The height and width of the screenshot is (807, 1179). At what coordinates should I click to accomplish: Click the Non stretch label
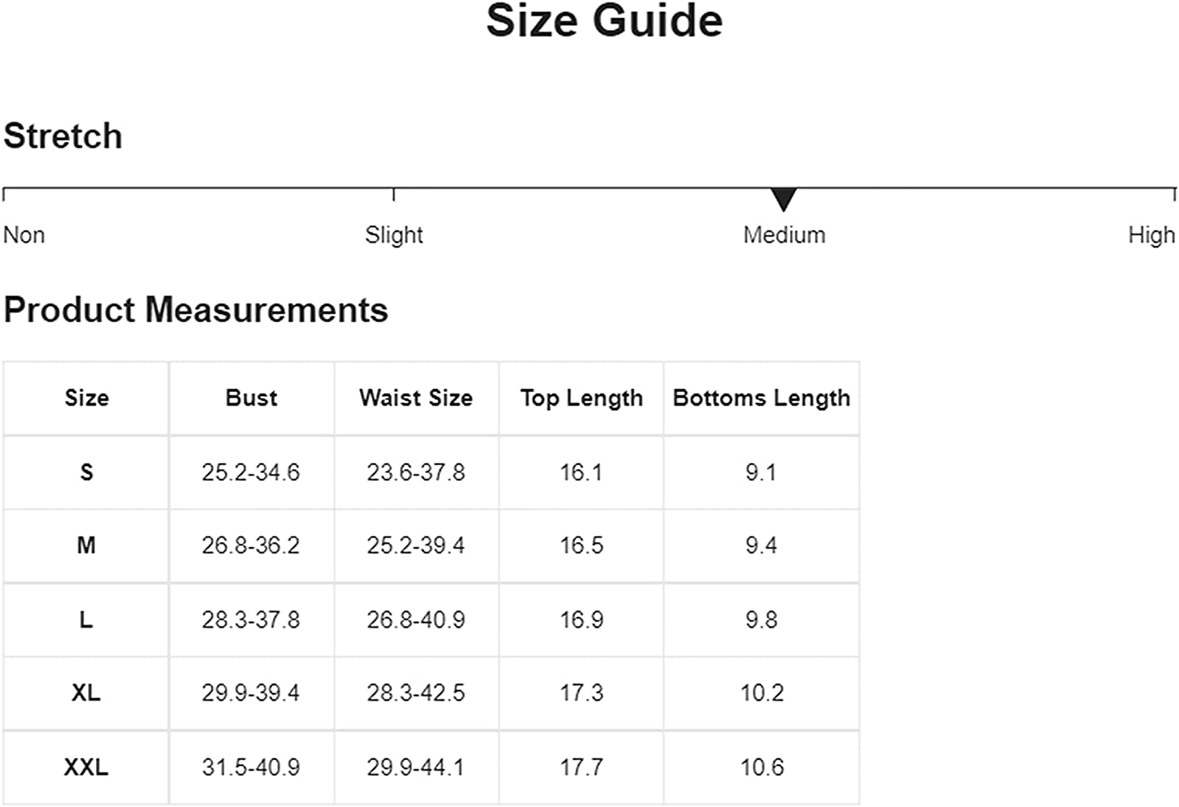click(24, 235)
